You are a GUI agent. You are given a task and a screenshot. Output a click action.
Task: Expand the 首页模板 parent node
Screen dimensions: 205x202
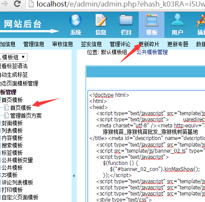pyautogui.click(x=12, y=100)
